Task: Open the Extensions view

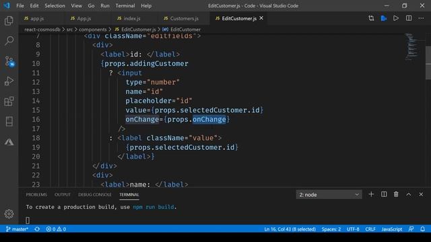Action: pyautogui.click(x=9, y=102)
